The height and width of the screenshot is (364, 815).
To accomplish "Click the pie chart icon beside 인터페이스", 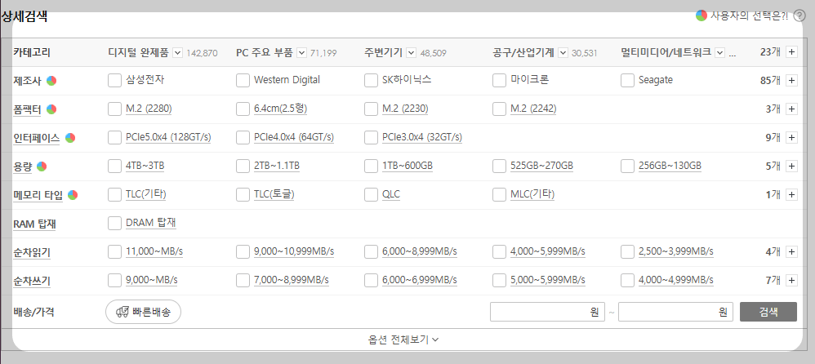I will click(x=70, y=138).
